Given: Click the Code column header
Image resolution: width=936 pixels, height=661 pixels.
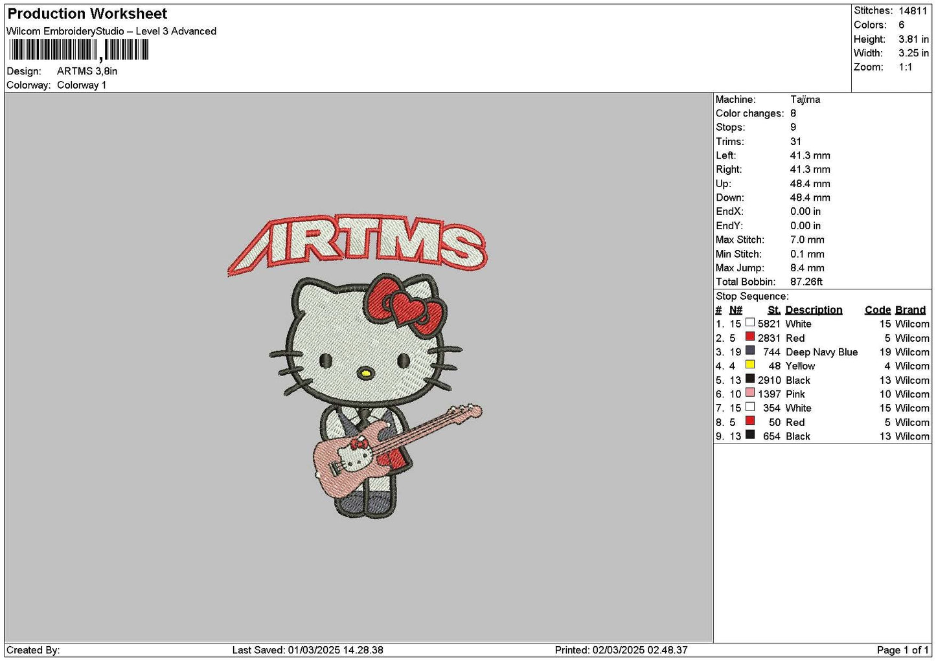Looking at the screenshot, I should click(x=878, y=310).
